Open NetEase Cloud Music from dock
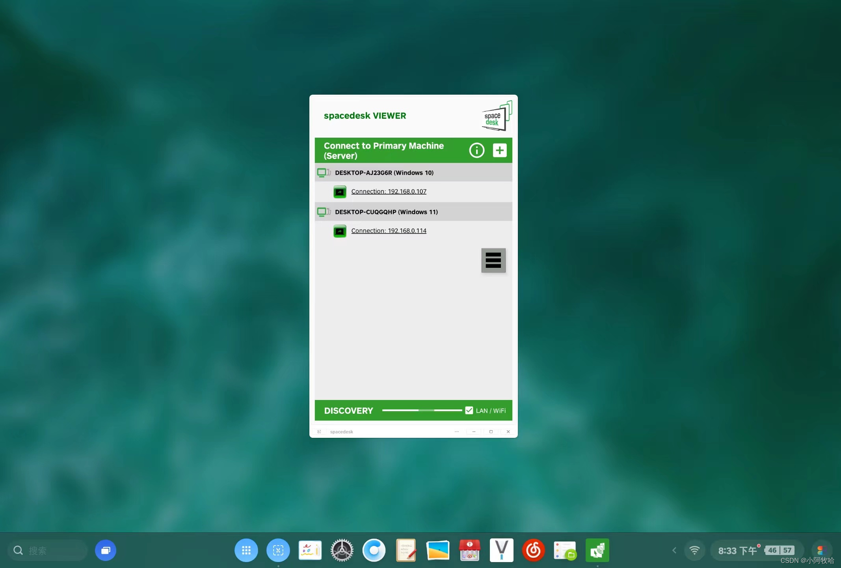841x568 pixels. [533, 550]
